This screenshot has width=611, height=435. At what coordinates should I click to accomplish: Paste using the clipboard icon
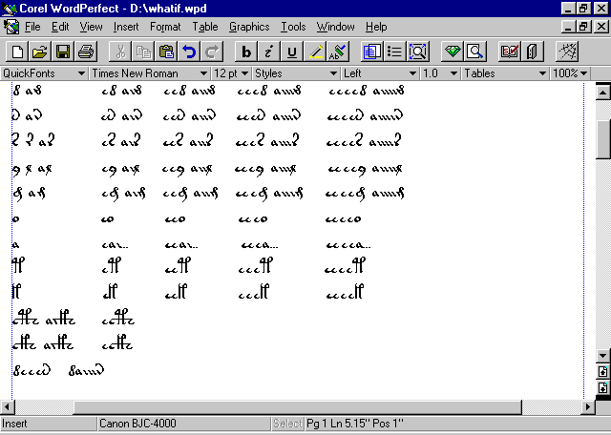click(166, 52)
